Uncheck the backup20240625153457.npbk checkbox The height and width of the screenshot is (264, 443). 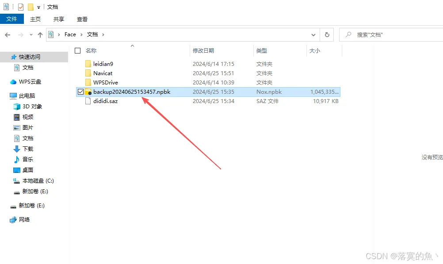click(80, 92)
